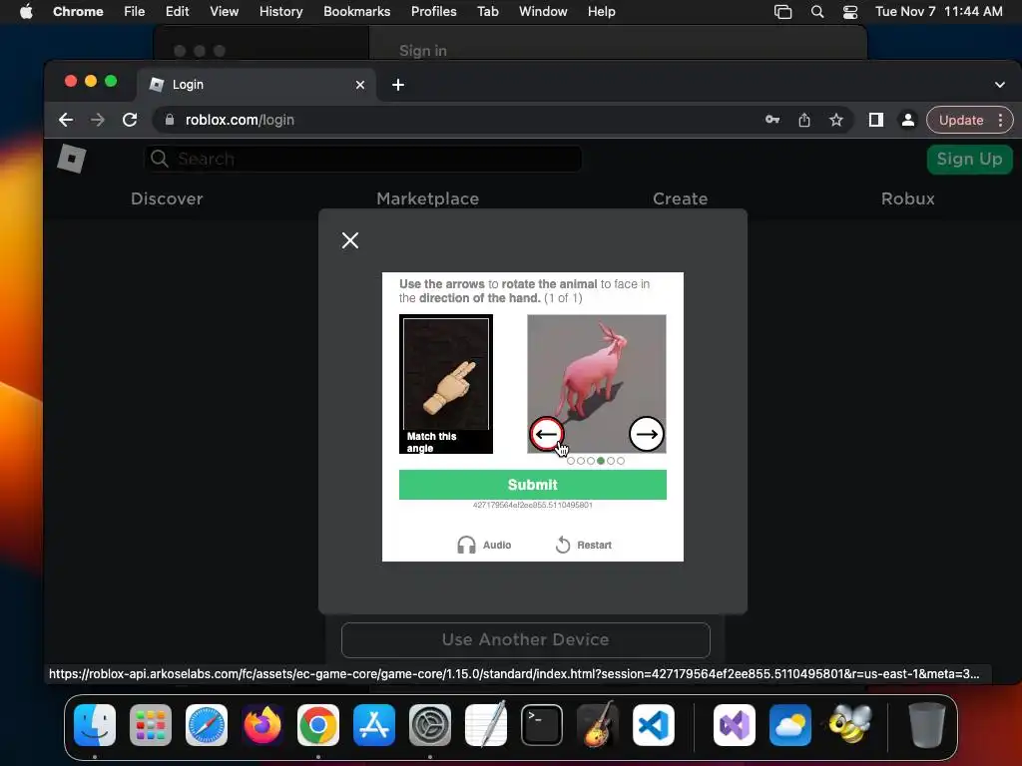Viewport: 1022px width, 766px height.
Task: Open Control Center in menu bar
Action: point(850,12)
